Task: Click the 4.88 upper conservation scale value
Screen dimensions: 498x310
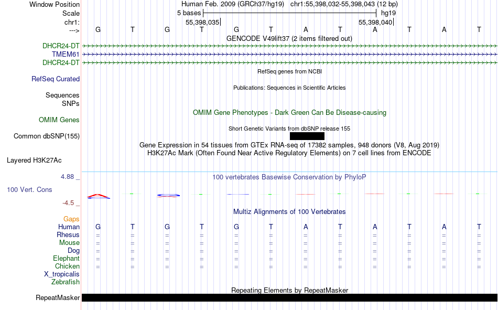Action: click(67, 176)
